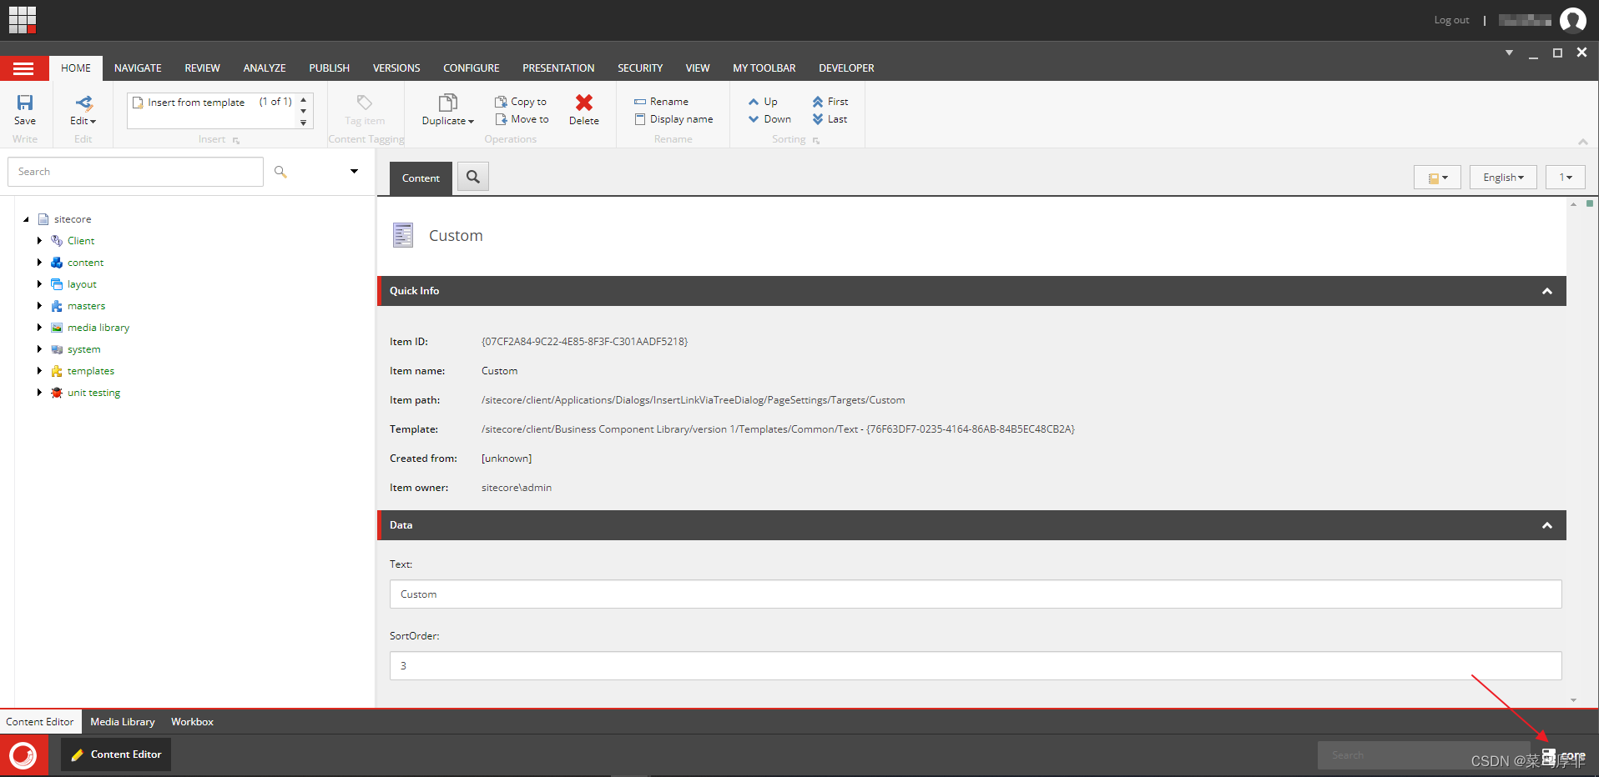Click the Custom item document icon
This screenshot has height=777, width=1599.
pos(403,235)
